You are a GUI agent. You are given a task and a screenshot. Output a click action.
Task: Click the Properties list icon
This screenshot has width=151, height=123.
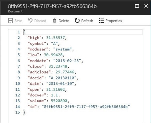[101, 21]
